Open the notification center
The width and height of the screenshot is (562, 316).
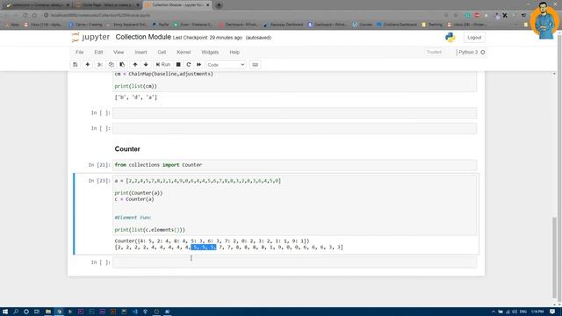[x=552, y=312]
